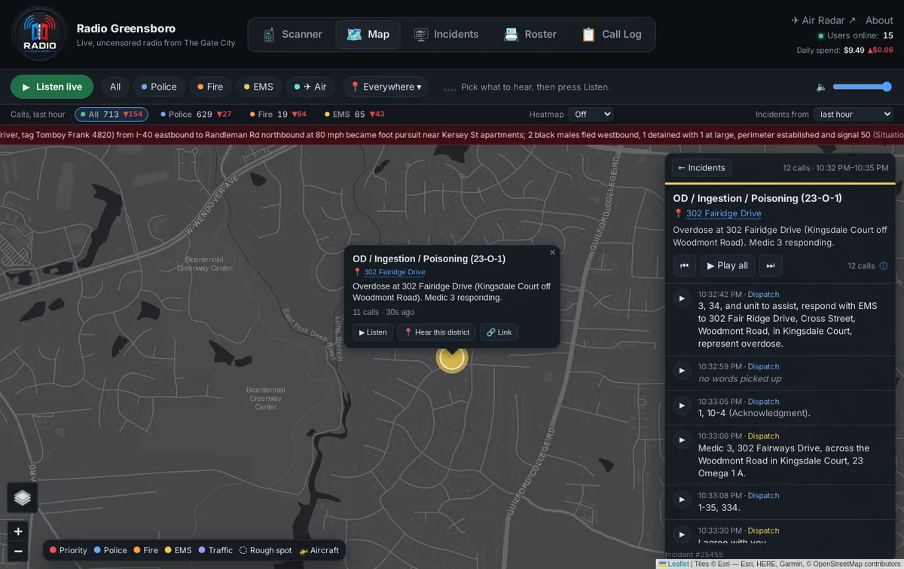Filter by Fire 19 calls stat
The image size is (904, 569).
tap(278, 115)
